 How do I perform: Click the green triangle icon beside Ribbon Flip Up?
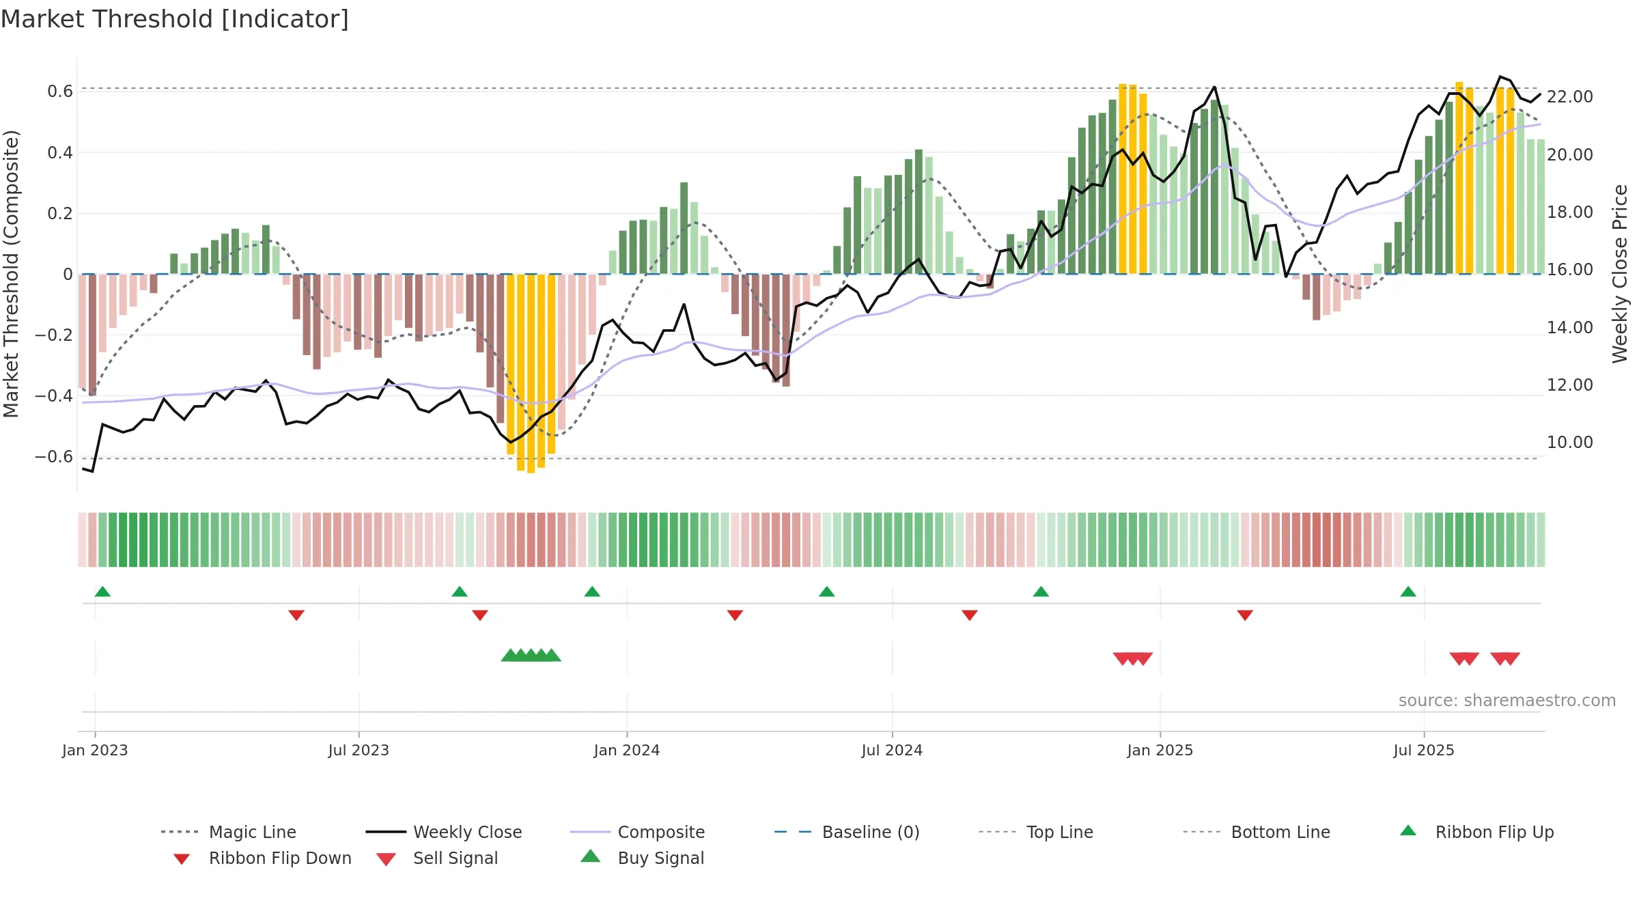(x=1408, y=830)
